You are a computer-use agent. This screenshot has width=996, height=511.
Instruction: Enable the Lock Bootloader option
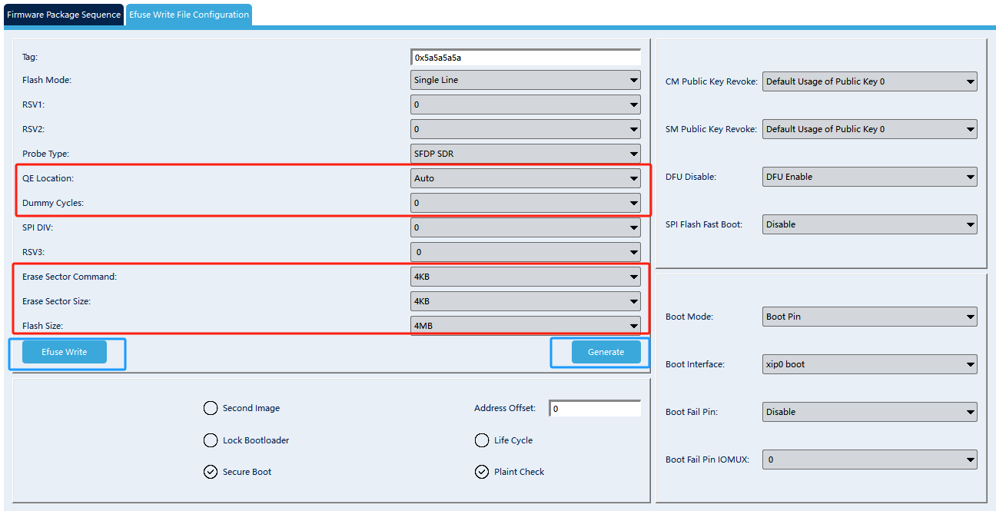246,440
